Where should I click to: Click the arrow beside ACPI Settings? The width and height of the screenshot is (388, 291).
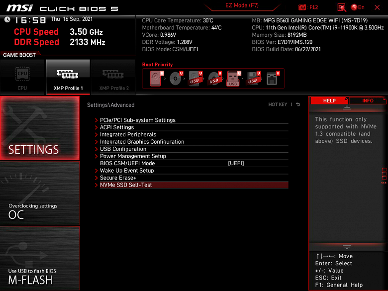click(97, 127)
